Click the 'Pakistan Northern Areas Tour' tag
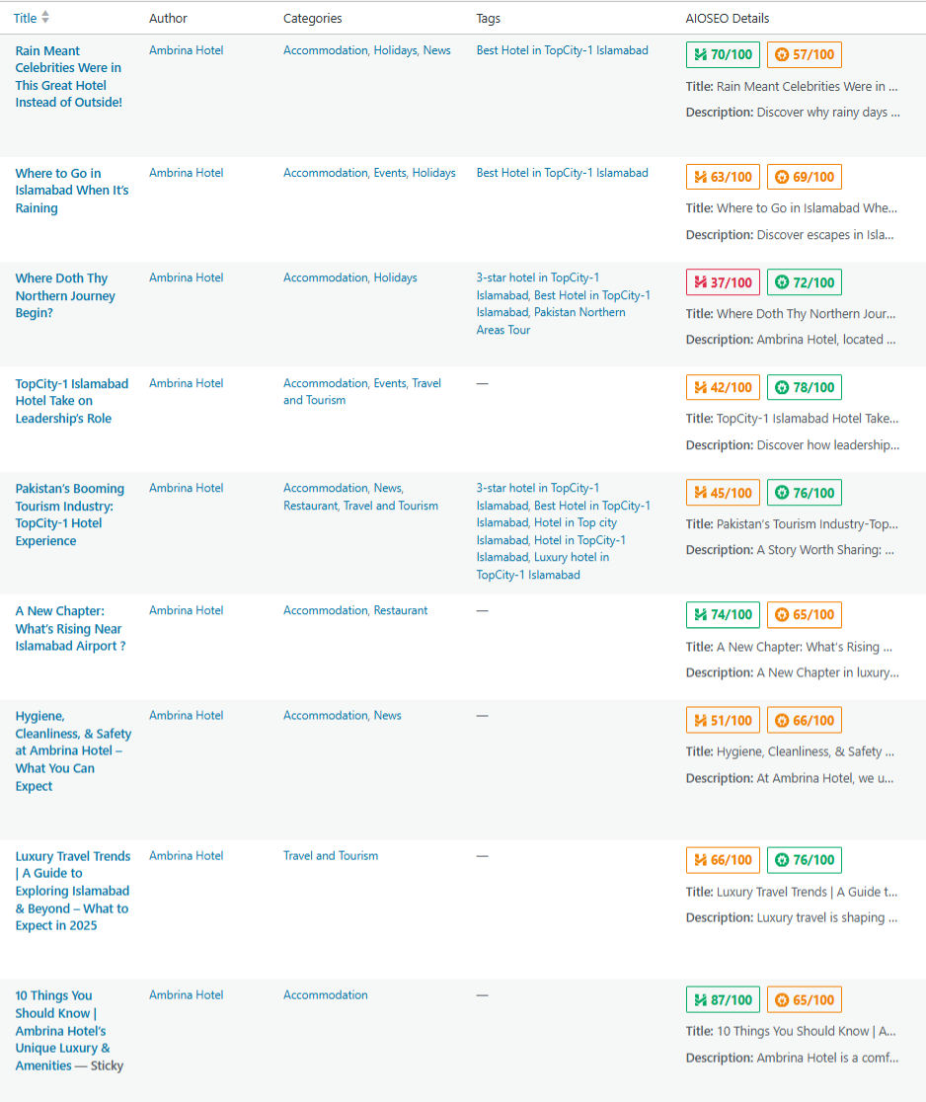 pos(551,321)
